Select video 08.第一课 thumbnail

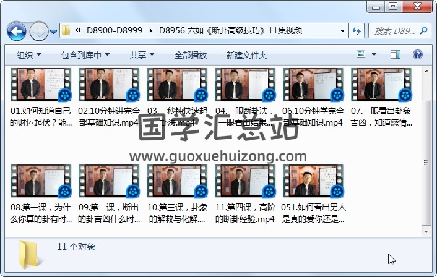(41, 181)
